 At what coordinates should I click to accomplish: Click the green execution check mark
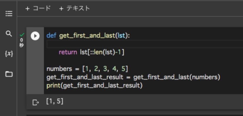[22, 35]
